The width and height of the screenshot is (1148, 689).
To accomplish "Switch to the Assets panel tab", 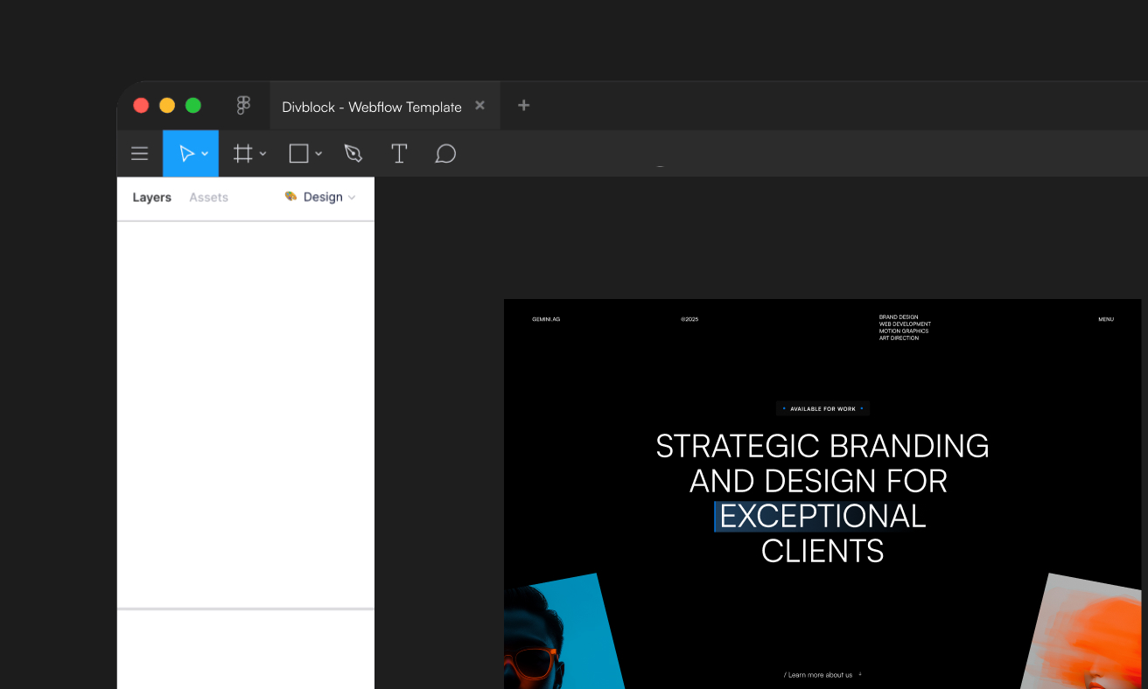I will point(208,198).
